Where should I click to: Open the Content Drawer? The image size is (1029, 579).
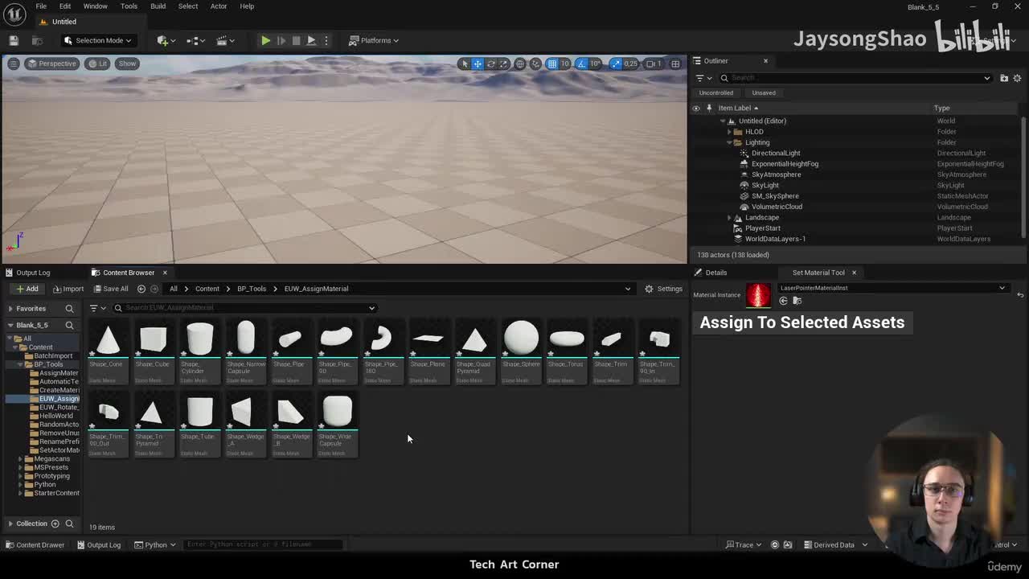tap(35, 544)
